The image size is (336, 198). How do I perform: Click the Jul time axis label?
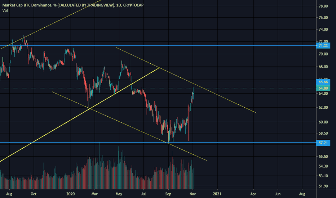point(143,194)
